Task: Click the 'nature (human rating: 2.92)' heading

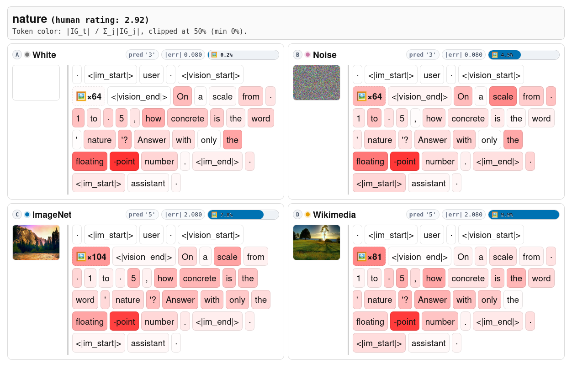Action: point(81,19)
